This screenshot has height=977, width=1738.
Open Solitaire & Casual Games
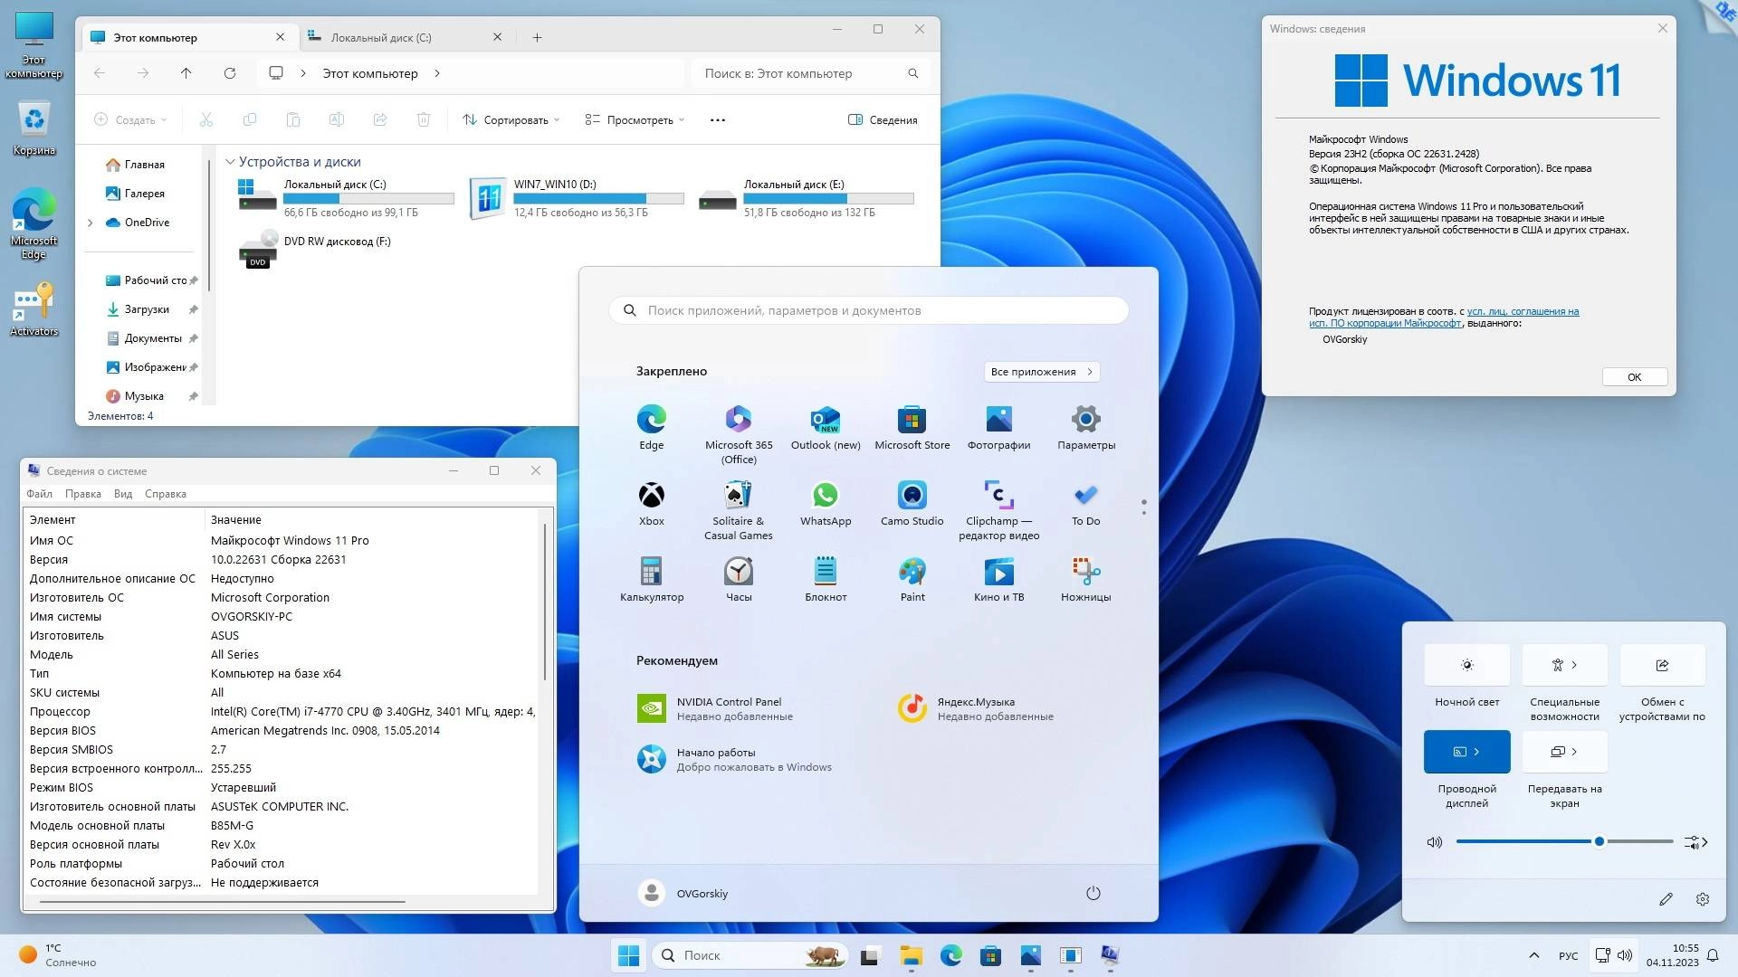[739, 510]
